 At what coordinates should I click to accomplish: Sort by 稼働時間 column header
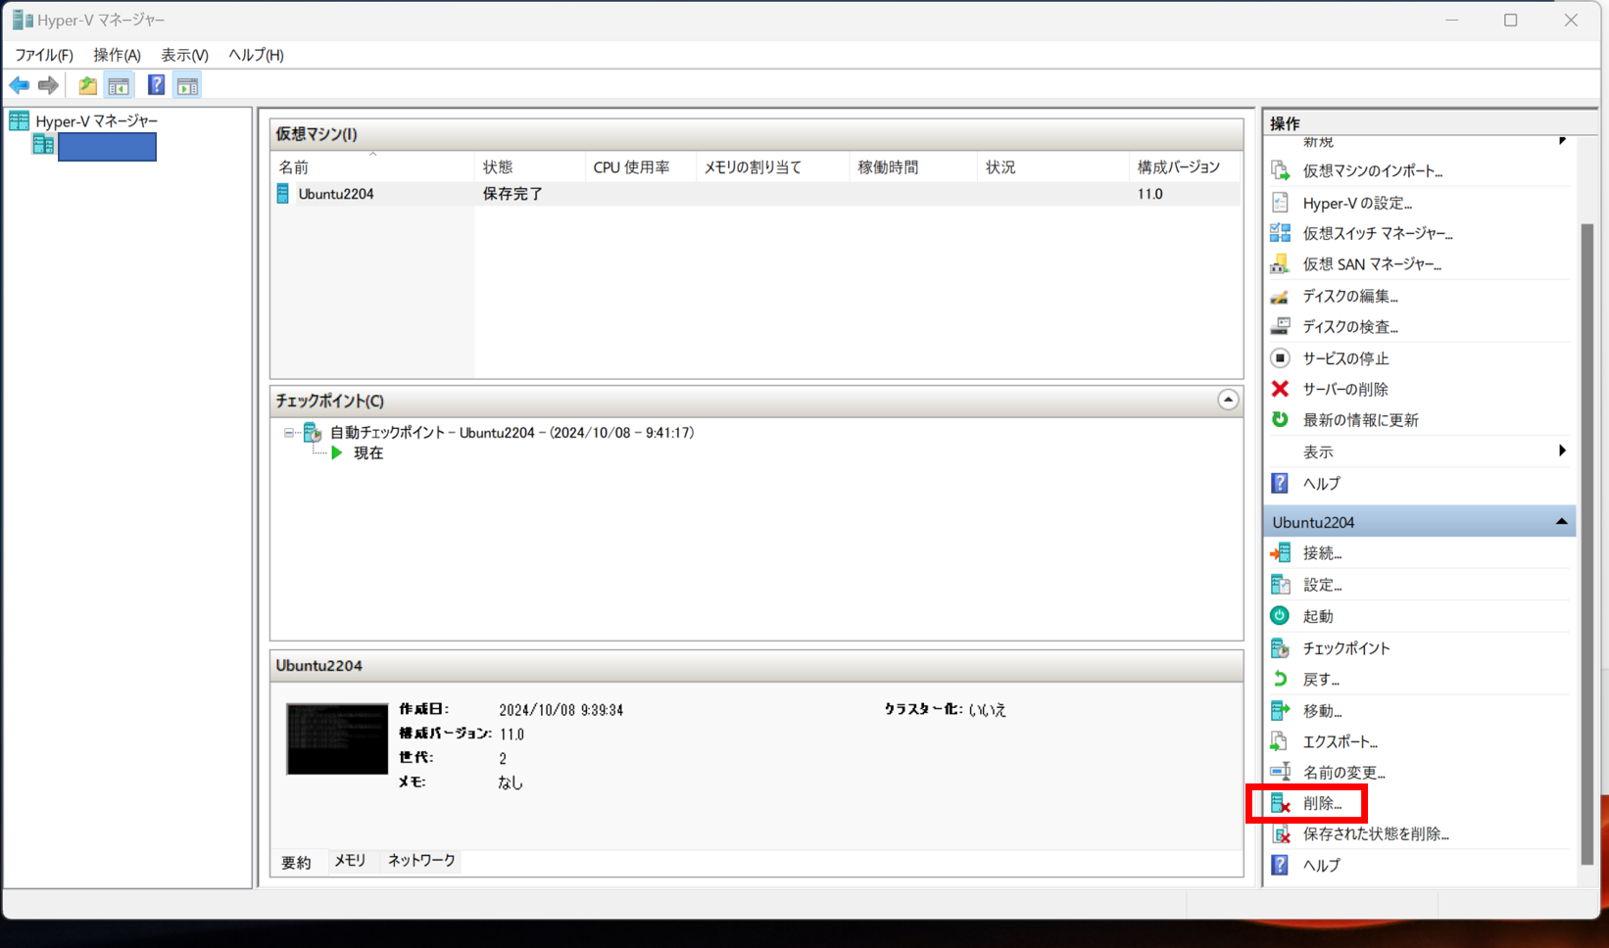913,167
